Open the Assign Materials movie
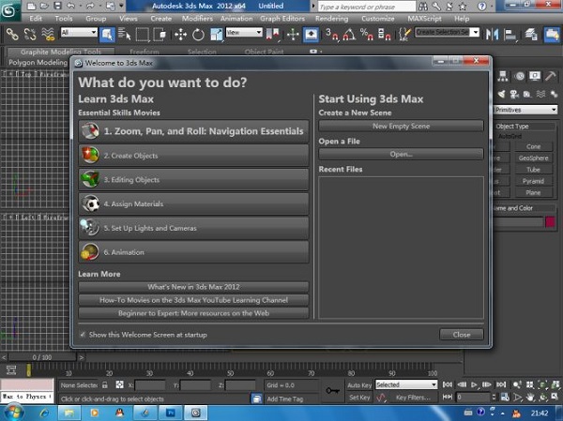Viewport: 563px width, 421px height. click(193, 203)
